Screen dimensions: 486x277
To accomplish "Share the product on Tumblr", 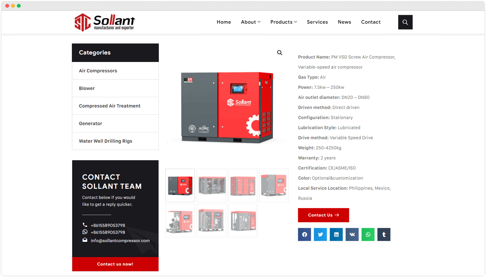I will click(x=384, y=234).
